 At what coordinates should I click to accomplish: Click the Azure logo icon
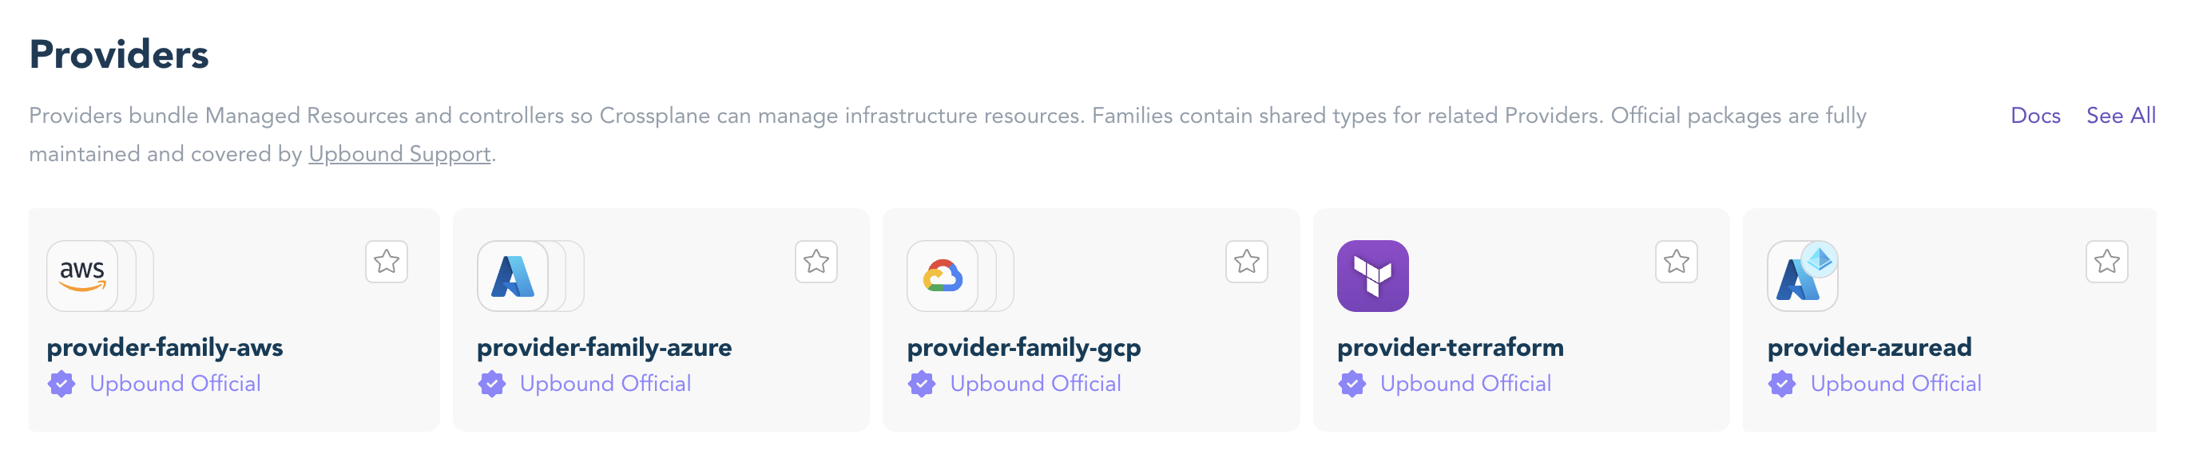pyautogui.click(x=513, y=276)
